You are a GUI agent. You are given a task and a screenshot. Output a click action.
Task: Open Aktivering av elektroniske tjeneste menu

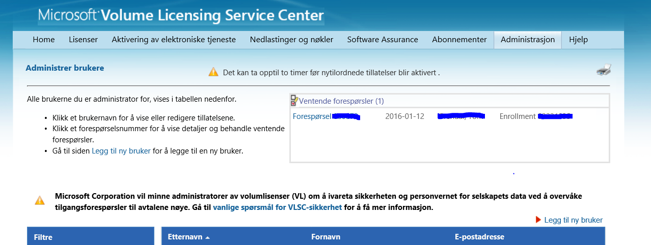tap(174, 40)
